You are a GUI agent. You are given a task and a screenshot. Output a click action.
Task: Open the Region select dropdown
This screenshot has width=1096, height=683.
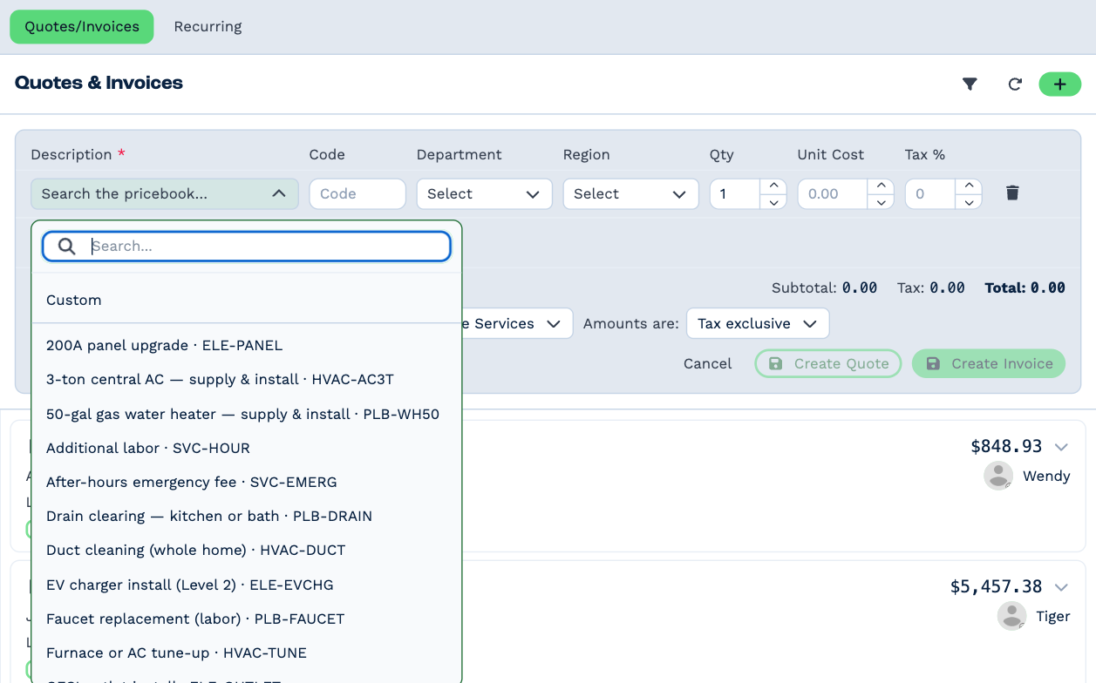pyautogui.click(x=631, y=193)
